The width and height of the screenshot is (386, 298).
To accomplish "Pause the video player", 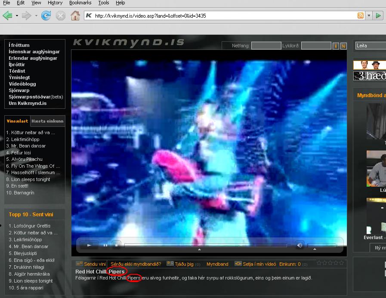I will click(105, 245).
